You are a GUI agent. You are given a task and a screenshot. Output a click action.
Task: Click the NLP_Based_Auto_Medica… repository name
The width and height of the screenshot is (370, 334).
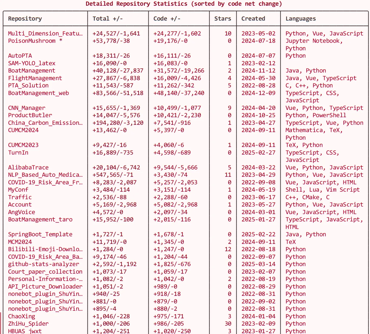tap(45, 175)
